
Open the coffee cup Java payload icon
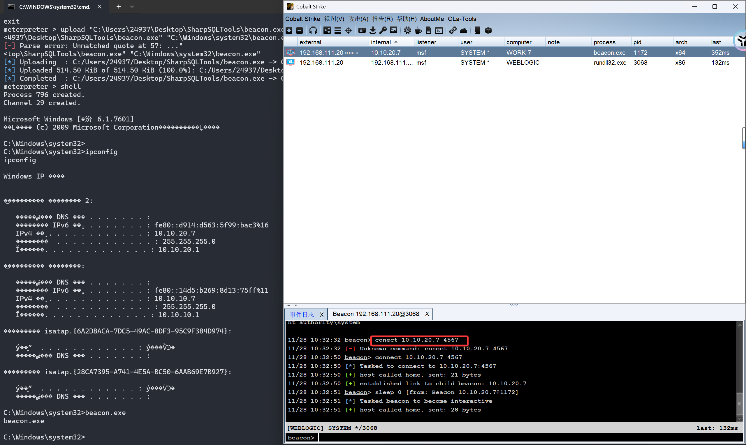point(418,30)
